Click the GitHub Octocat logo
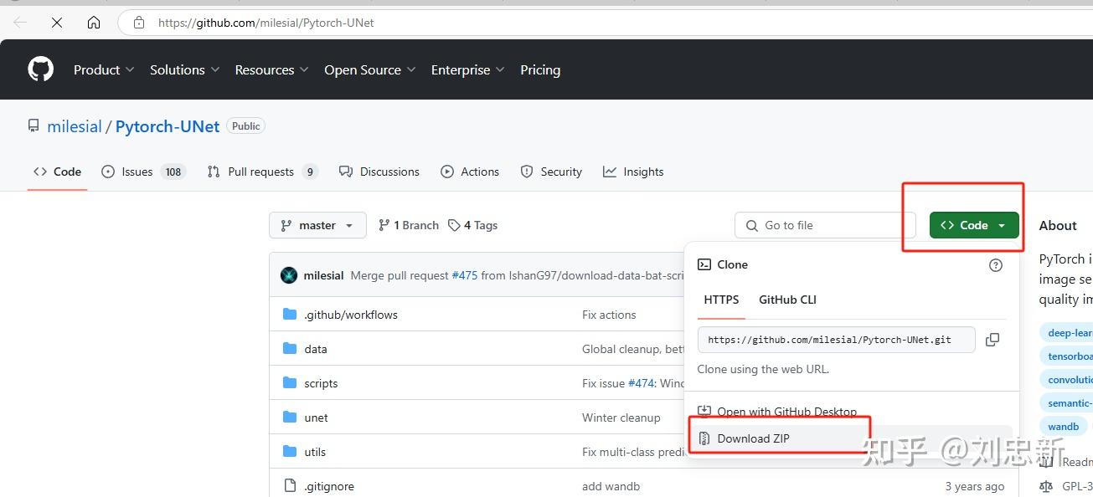The height and width of the screenshot is (497, 1093). point(41,69)
